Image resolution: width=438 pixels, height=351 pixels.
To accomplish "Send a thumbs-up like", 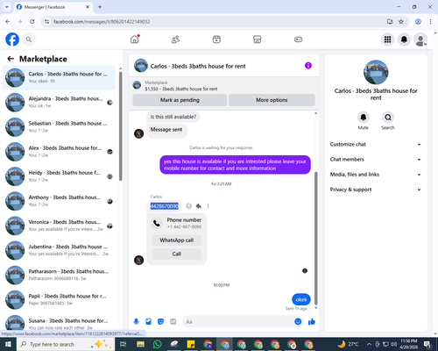I will [312, 322].
